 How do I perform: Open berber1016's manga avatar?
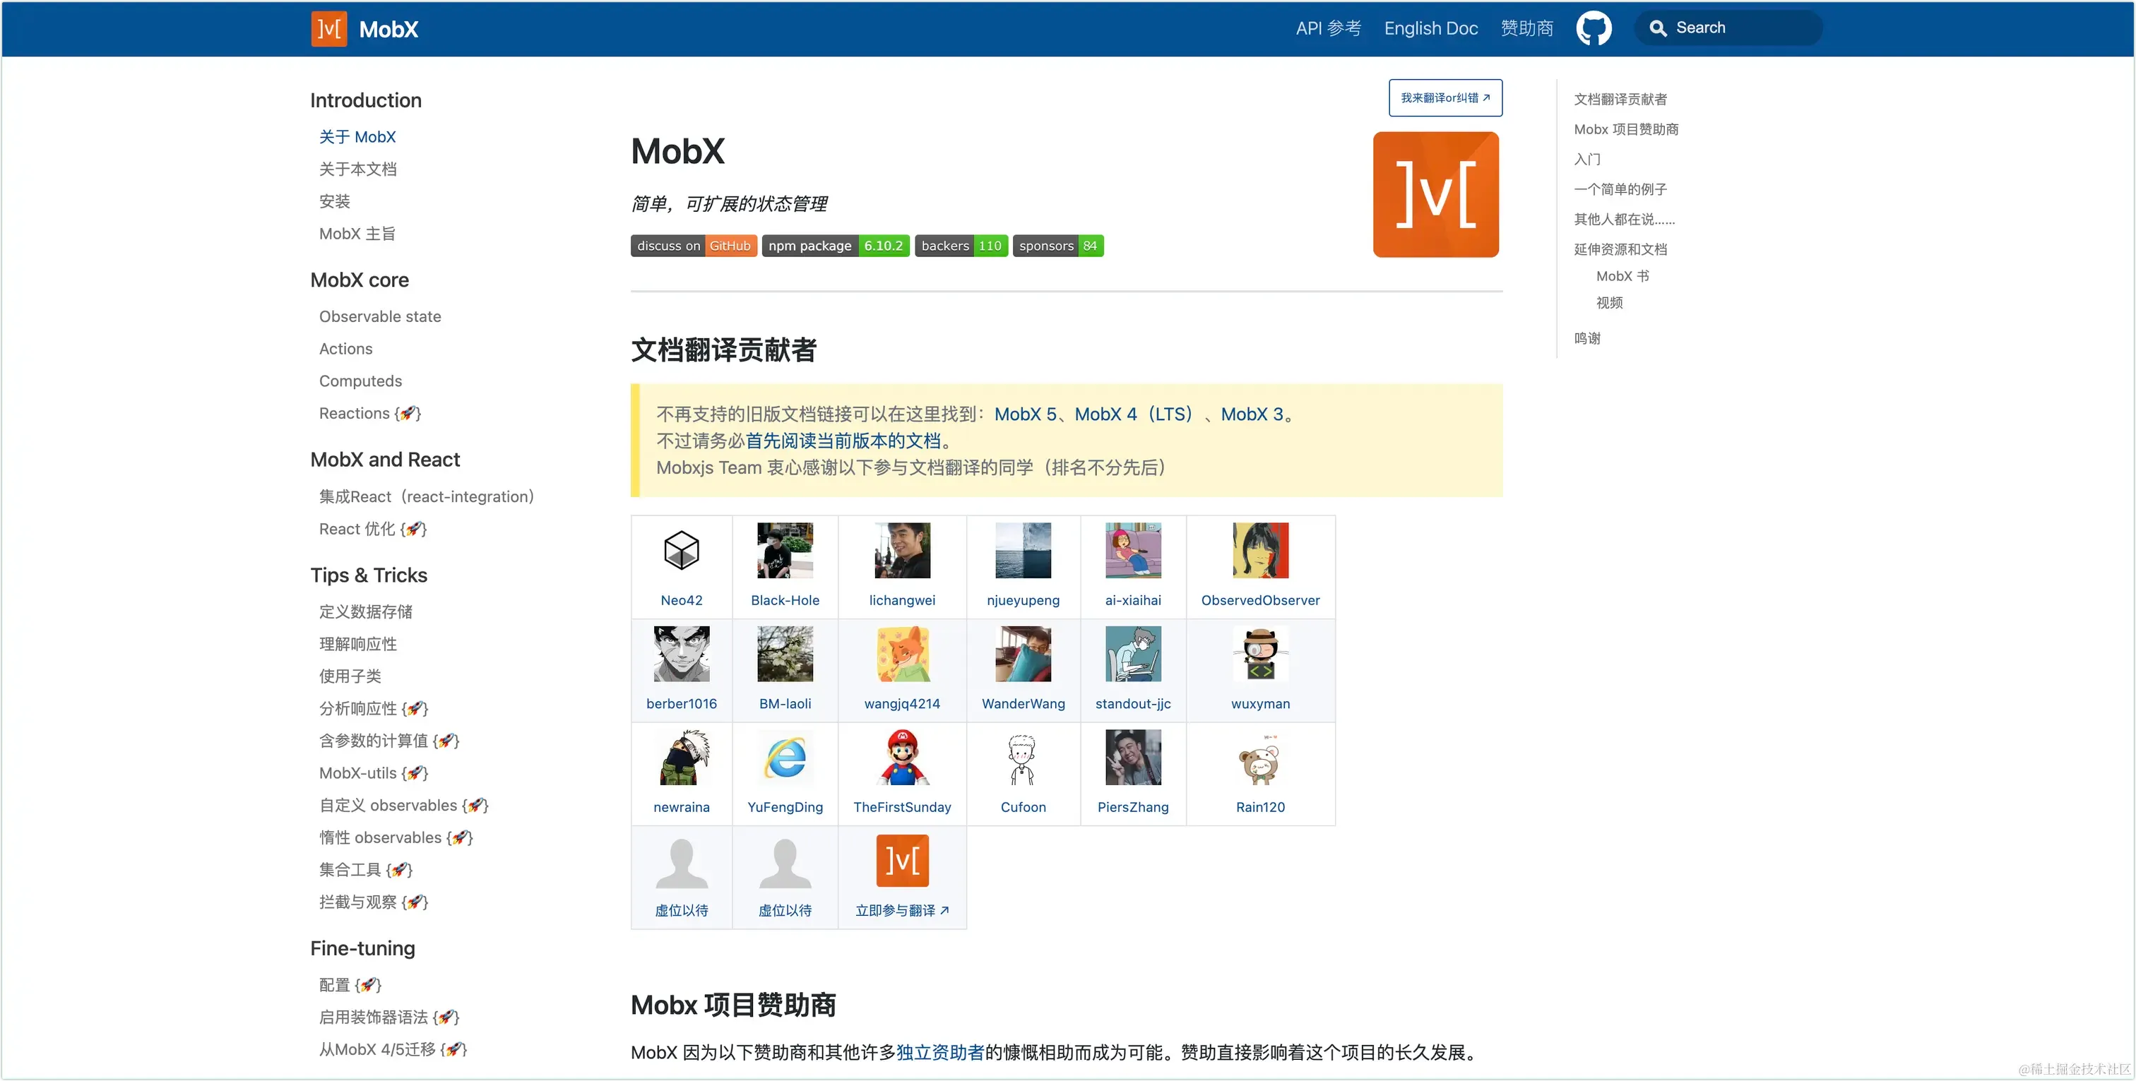pyautogui.click(x=681, y=654)
